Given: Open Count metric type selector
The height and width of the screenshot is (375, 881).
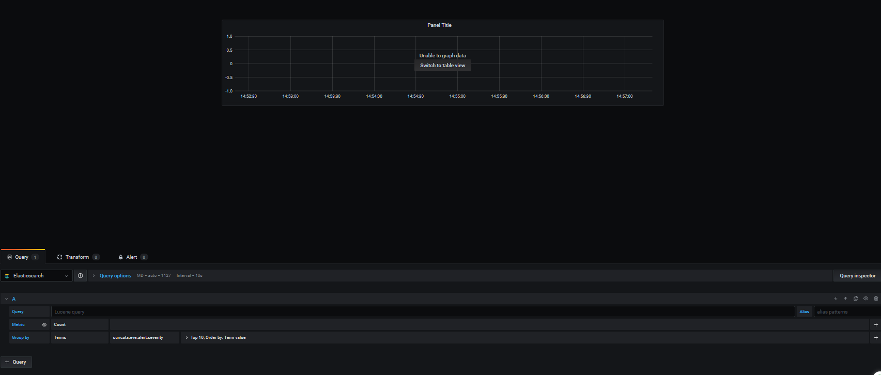Looking at the screenshot, I should click(80, 325).
